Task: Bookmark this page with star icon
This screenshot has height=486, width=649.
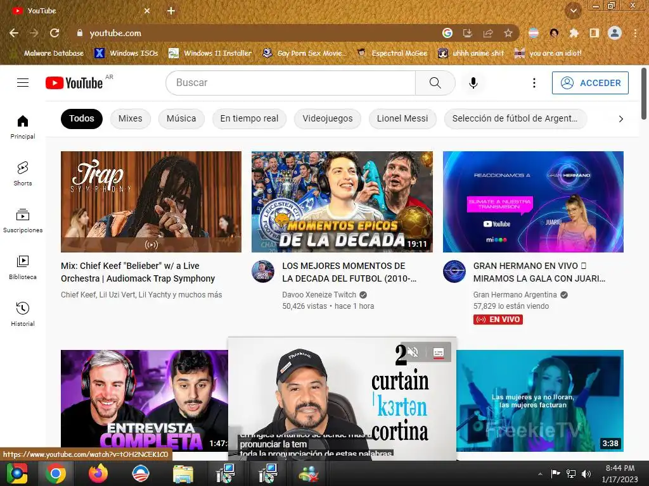Action: 508,33
